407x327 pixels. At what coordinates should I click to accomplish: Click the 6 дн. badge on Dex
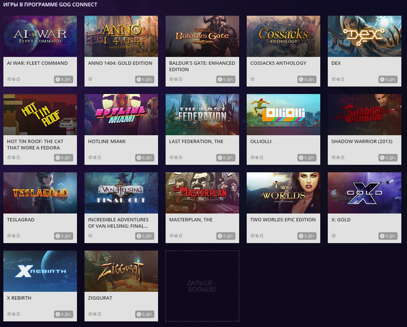[388, 79]
